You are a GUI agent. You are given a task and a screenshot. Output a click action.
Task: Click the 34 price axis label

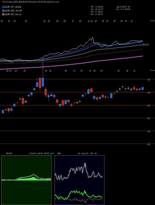pyautogui.click(x=149, y=131)
